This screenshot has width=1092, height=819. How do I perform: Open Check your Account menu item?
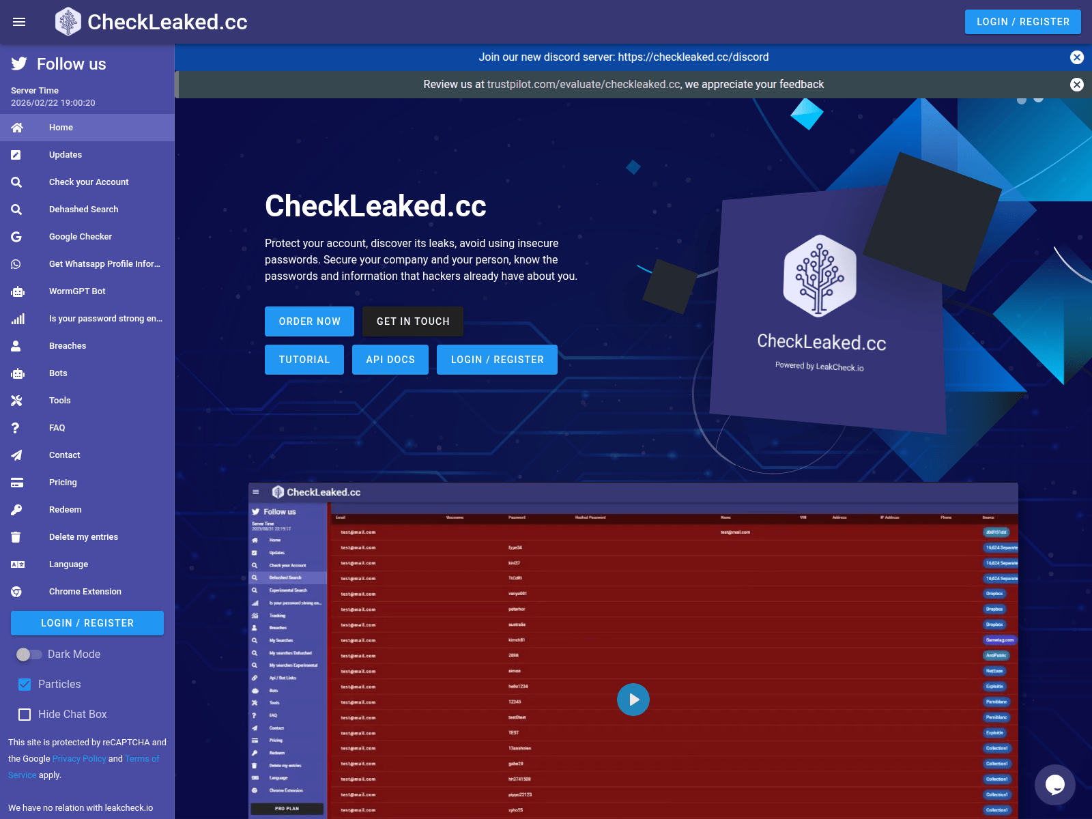pyautogui.click(x=87, y=182)
